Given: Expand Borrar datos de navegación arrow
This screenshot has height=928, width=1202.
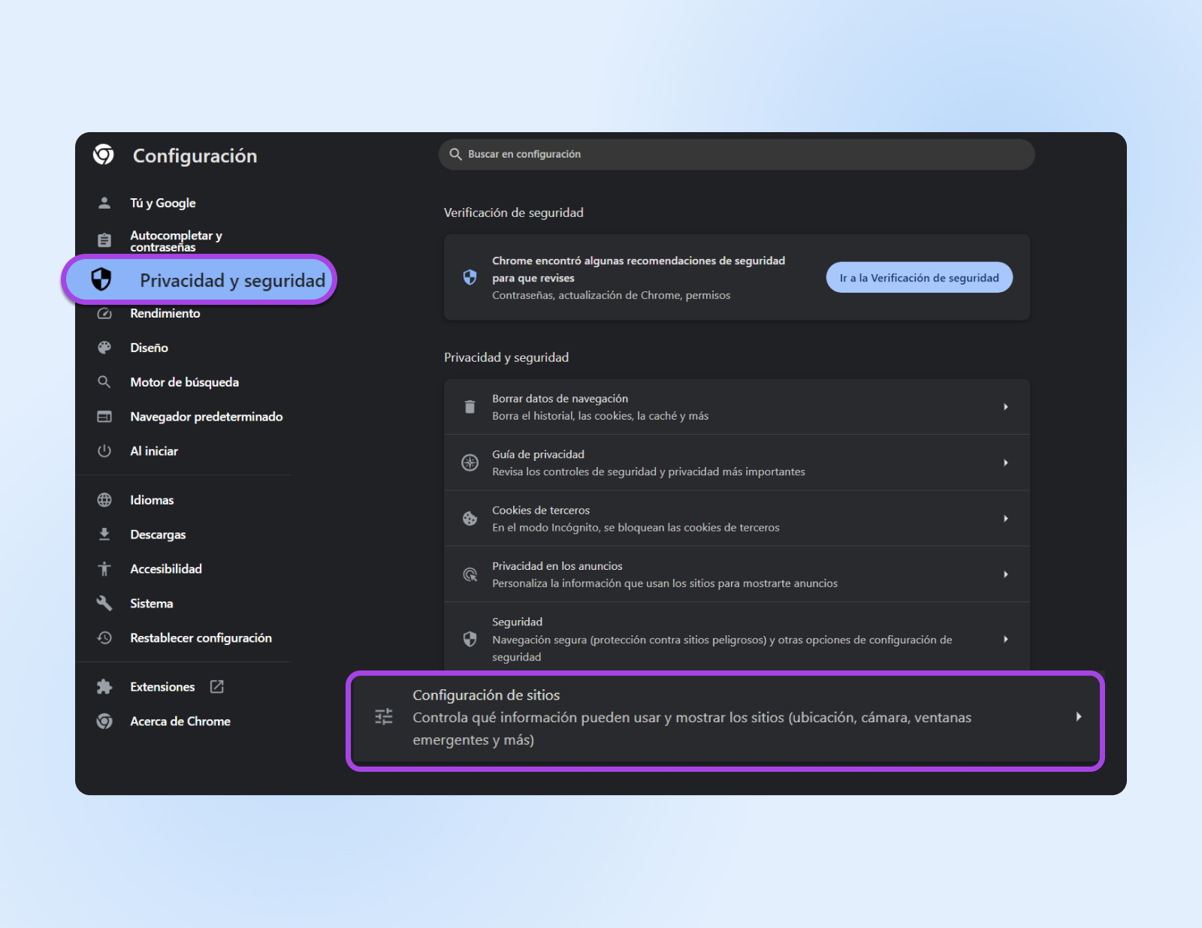Looking at the screenshot, I should coord(1005,407).
